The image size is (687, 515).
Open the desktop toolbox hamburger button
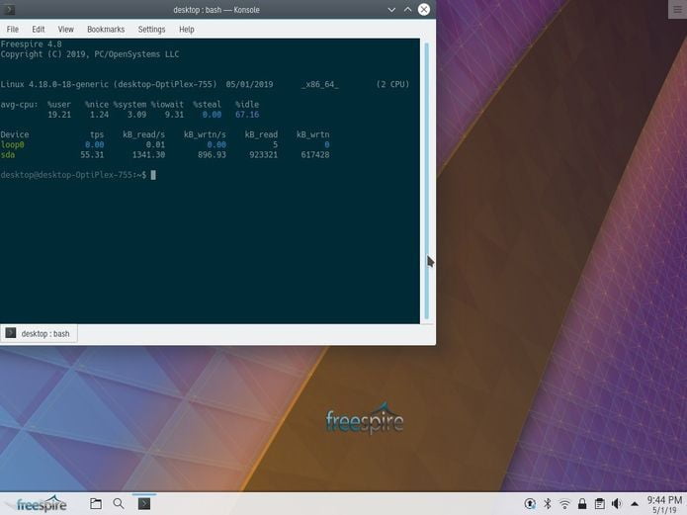coord(677,10)
